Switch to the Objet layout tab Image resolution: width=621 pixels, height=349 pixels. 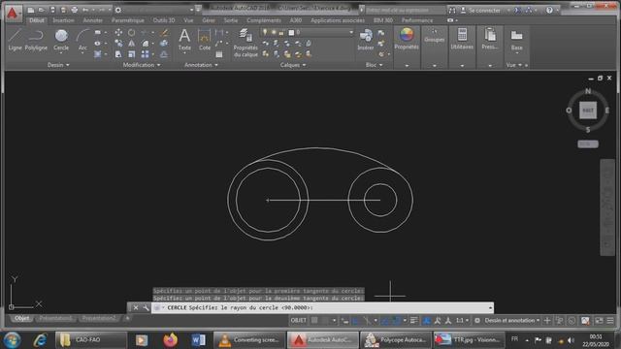(x=21, y=318)
